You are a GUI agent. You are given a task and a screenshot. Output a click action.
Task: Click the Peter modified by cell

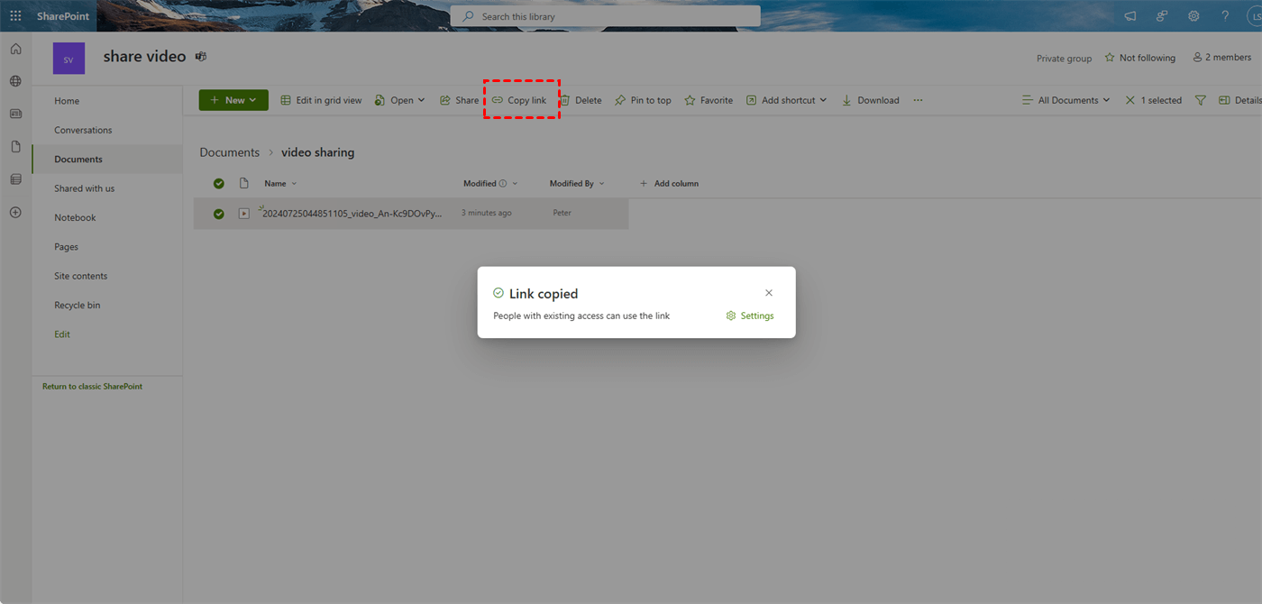click(x=562, y=213)
